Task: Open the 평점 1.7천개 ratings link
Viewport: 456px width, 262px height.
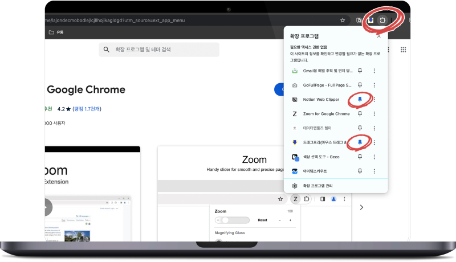Action: 87,109
